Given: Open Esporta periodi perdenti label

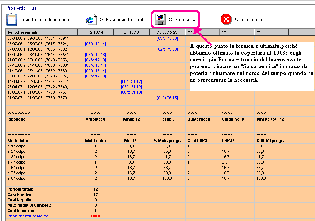Looking at the screenshot, I should 44,19.
